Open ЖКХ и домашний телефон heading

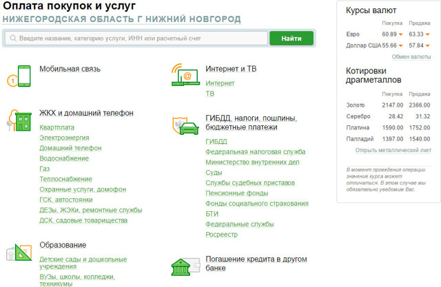coord(86,113)
